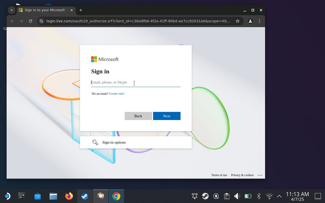Open the Terms of use link
The height and width of the screenshot is (203, 325).
tap(219, 175)
